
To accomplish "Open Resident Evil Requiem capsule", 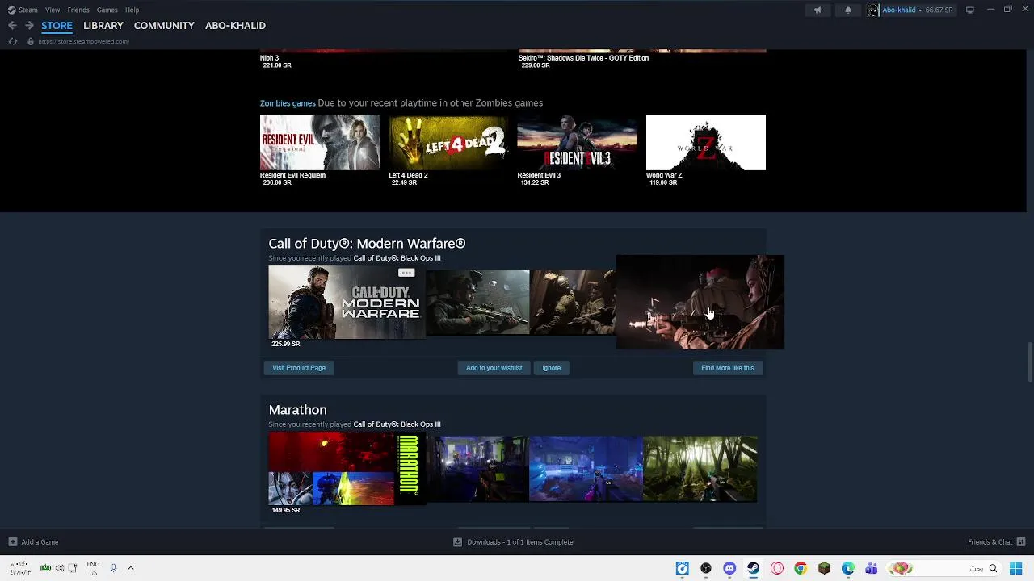I will pos(319,143).
